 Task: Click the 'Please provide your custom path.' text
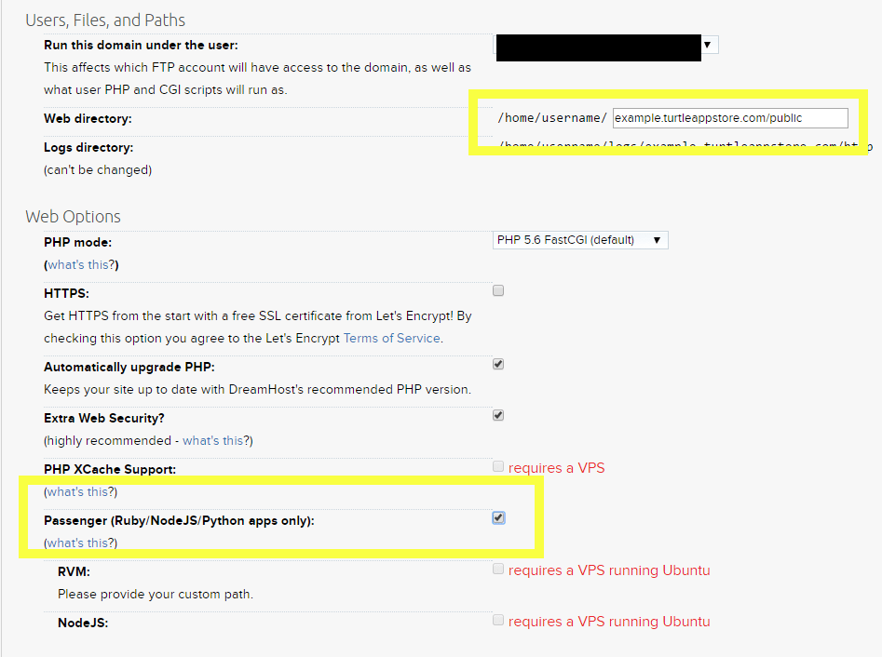click(156, 594)
